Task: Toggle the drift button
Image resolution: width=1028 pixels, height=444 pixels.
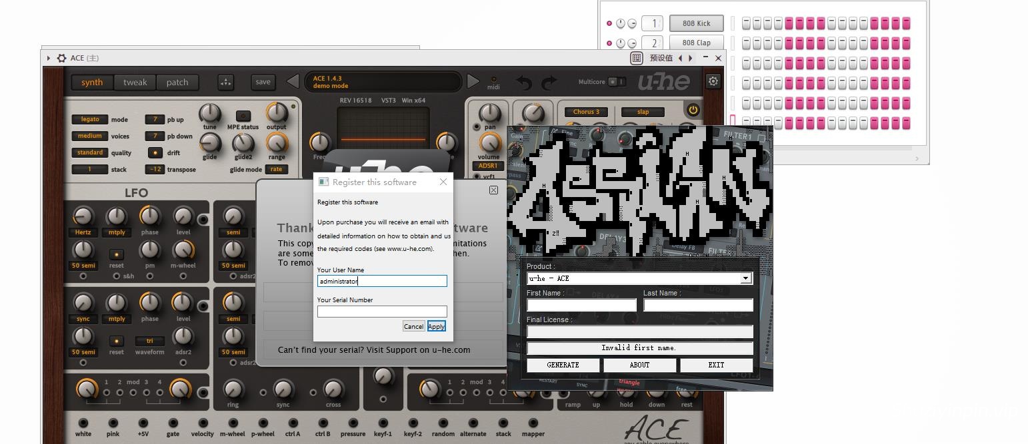Action: pos(155,152)
